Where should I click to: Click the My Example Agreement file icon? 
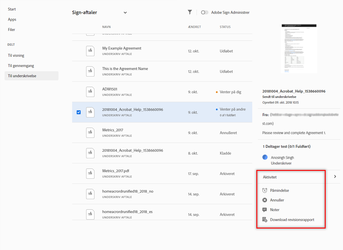pyautogui.click(x=90, y=51)
